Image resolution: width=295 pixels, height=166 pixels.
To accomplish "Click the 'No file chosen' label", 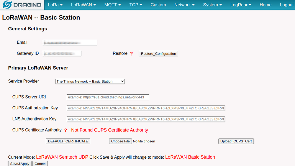I will pos(144,141).
